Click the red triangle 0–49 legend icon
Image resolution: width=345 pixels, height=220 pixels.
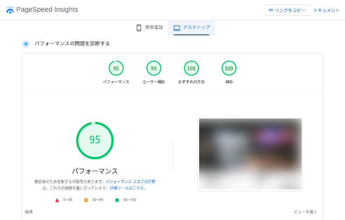click(x=57, y=200)
